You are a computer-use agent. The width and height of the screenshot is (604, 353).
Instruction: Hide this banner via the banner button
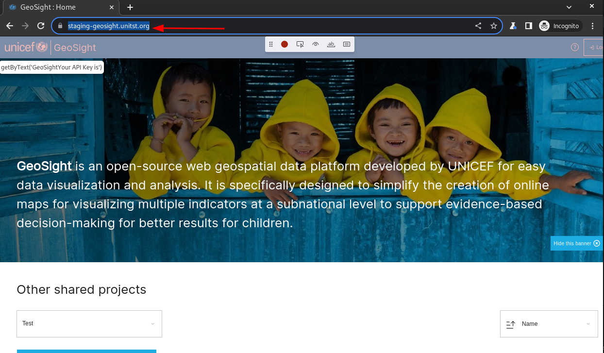click(x=577, y=243)
